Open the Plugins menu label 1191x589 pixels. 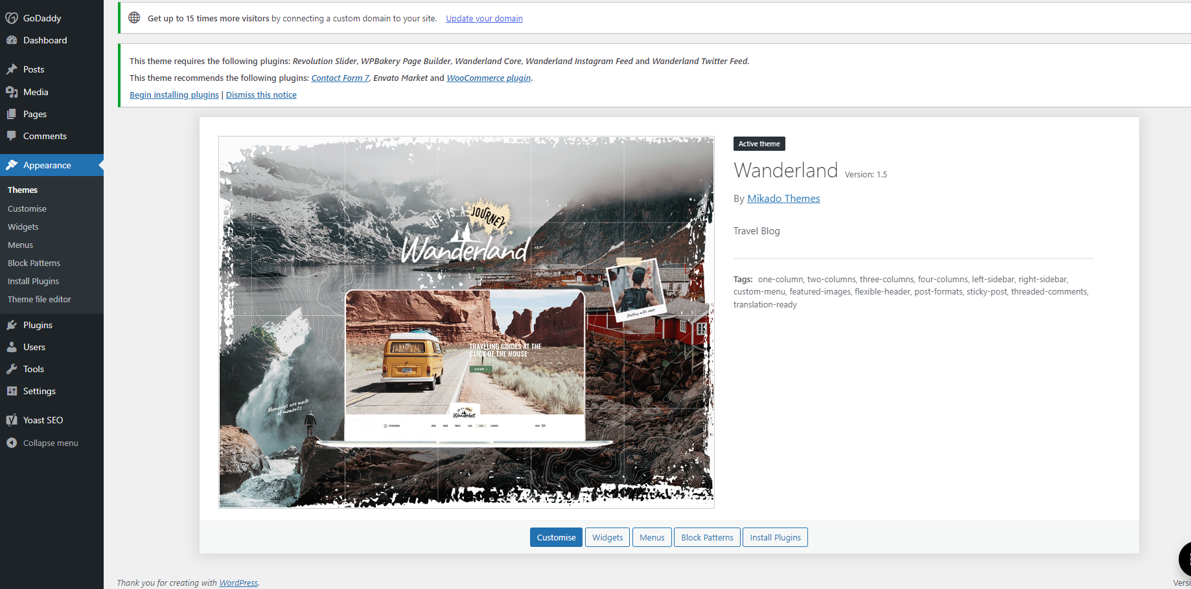coord(38,325)
